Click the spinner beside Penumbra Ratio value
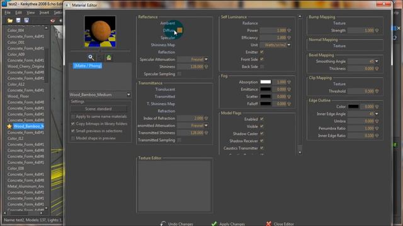 click(x=377, y=128)
